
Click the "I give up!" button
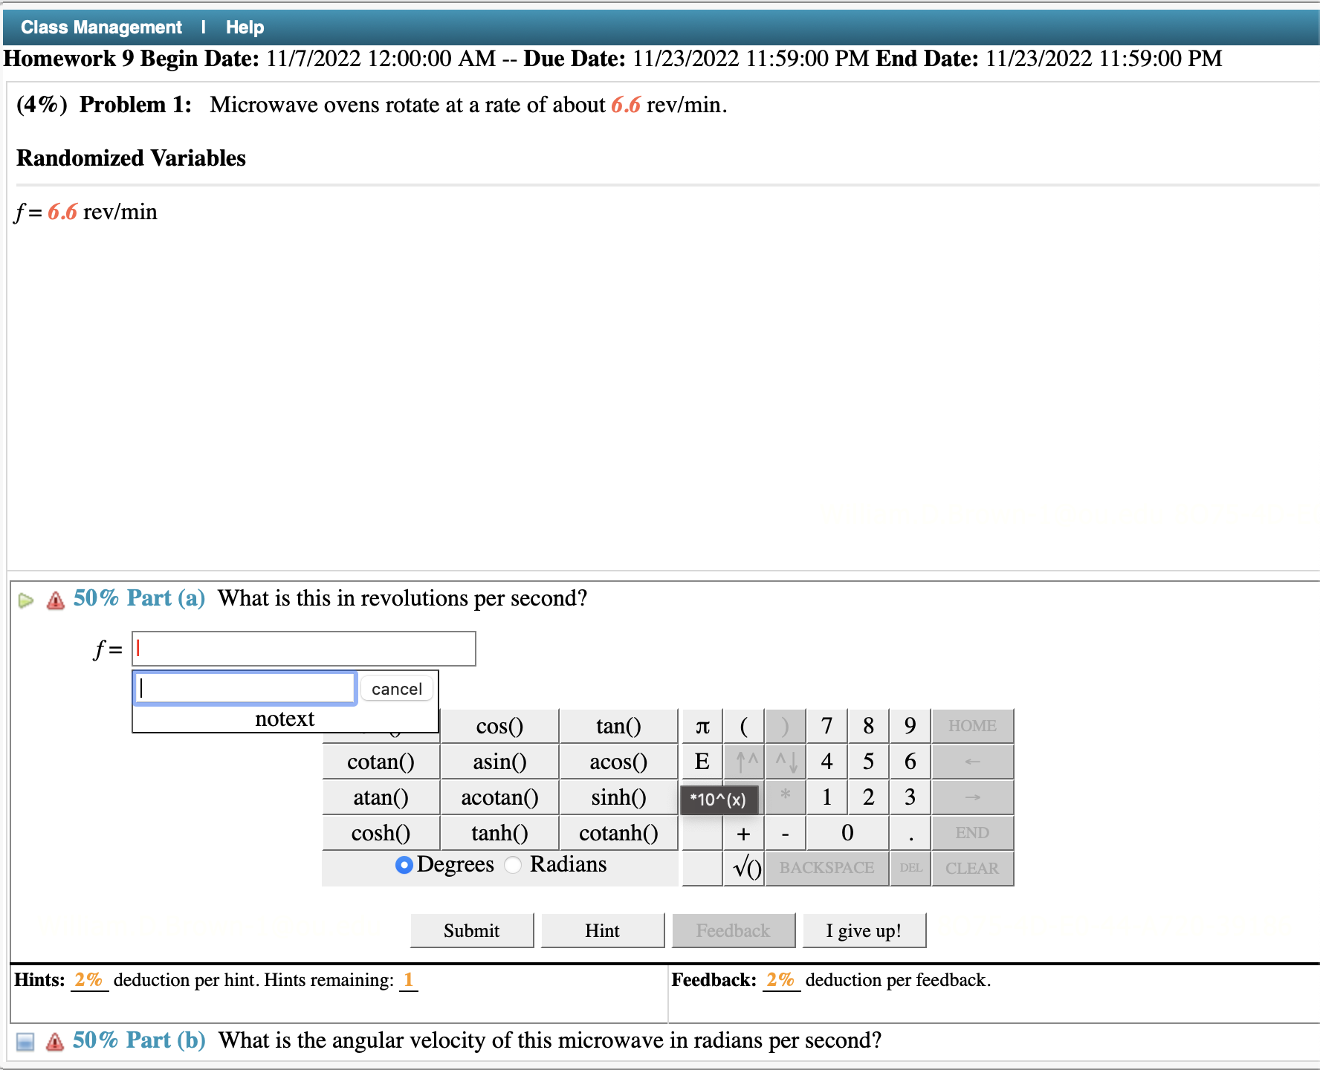864,930
